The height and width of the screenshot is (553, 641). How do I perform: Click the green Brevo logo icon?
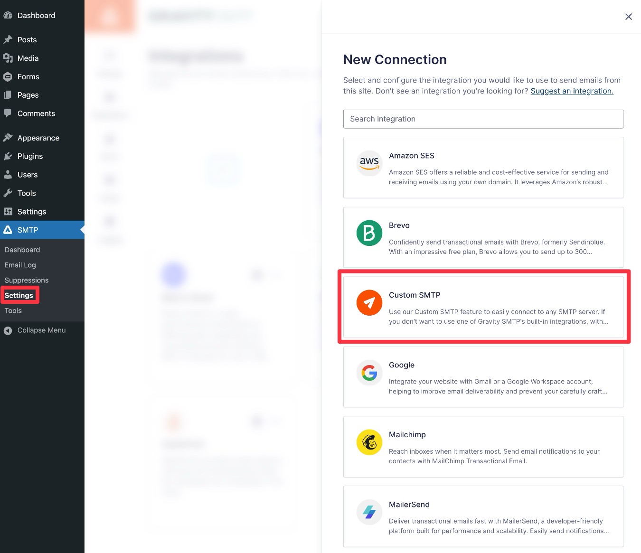369,233
